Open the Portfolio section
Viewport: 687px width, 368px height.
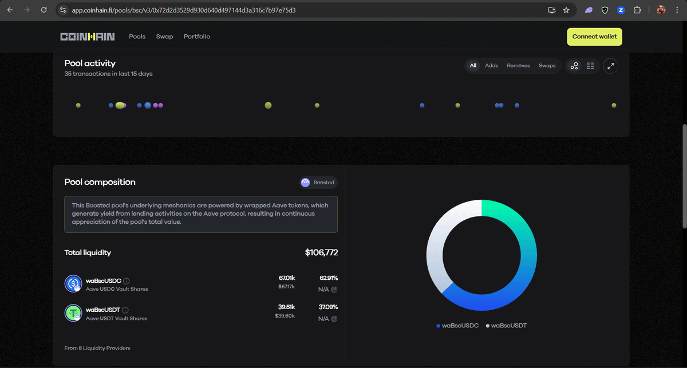tap(196, 36)
